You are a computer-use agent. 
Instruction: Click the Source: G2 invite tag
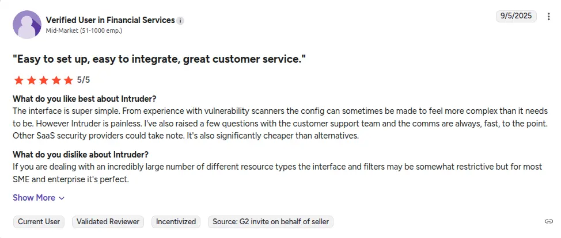pyautogui.click(x=270, y=221)
